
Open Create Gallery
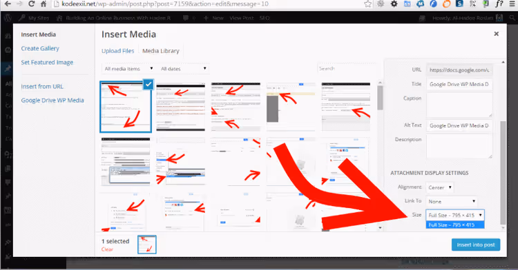(x=40, y=48)
